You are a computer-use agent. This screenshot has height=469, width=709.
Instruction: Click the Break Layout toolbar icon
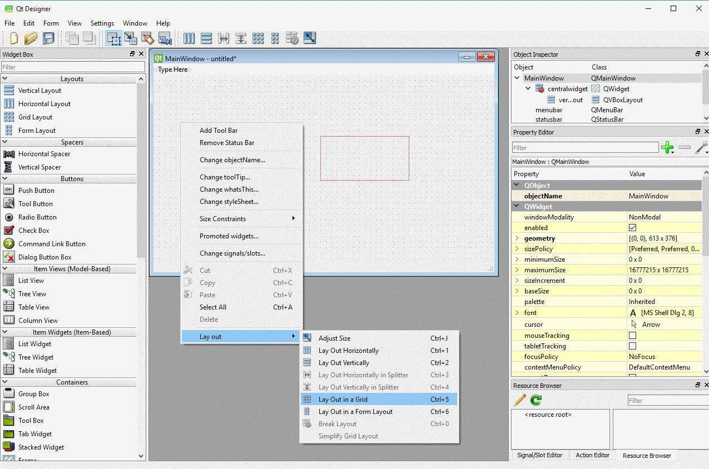click(x=292, y=38)
